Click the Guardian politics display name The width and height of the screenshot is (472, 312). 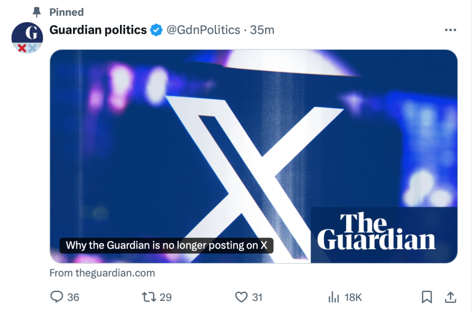[98, 30]
